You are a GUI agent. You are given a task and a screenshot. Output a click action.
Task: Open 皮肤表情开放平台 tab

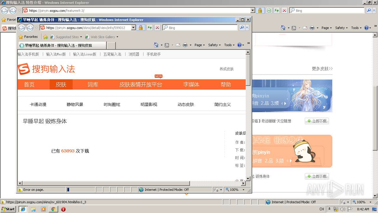pyautogui.click(x=141, y=84)
